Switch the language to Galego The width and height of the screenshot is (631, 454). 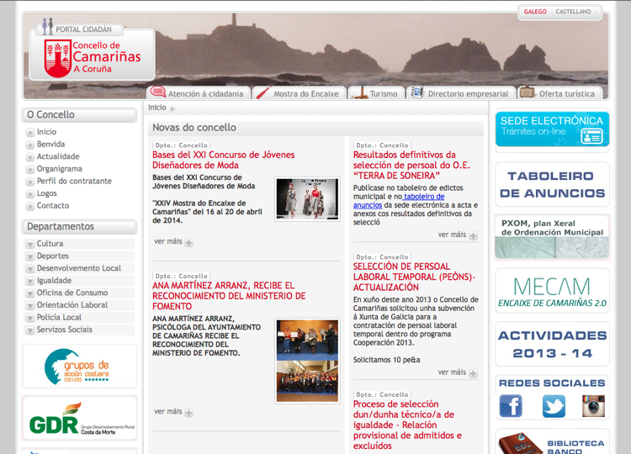point(535,12)
